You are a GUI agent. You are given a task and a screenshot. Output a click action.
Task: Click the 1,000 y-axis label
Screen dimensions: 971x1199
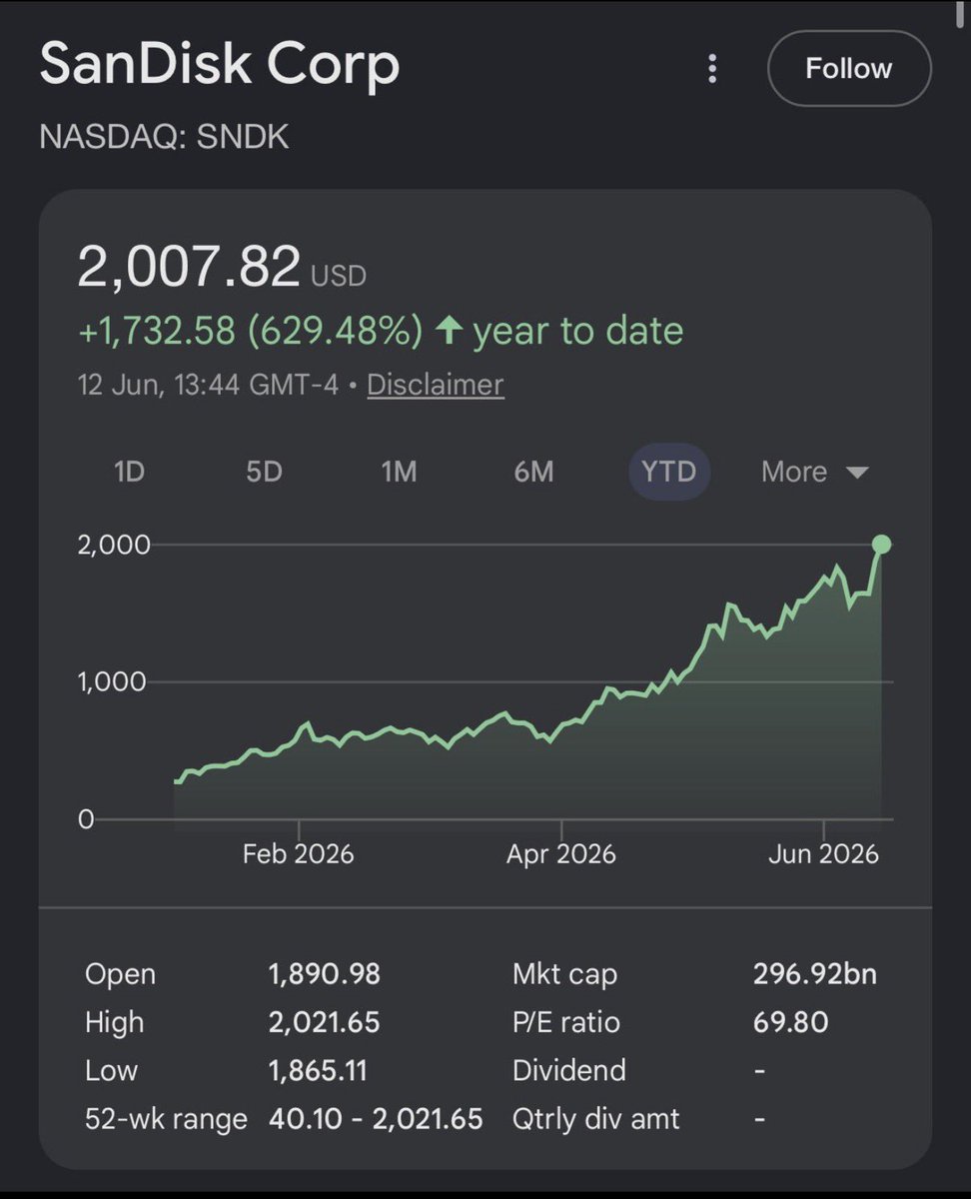114,681
